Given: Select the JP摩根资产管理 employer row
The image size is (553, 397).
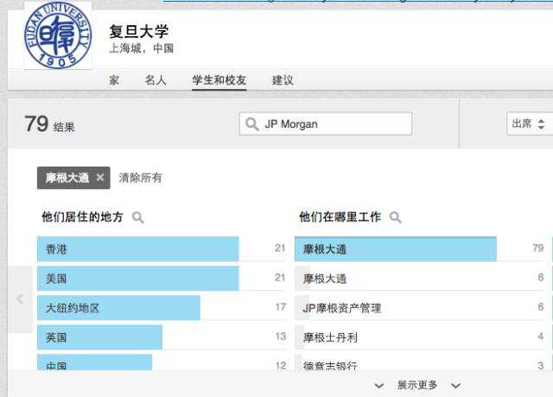Looking at the screenshot, I should [x=421, y=308].
